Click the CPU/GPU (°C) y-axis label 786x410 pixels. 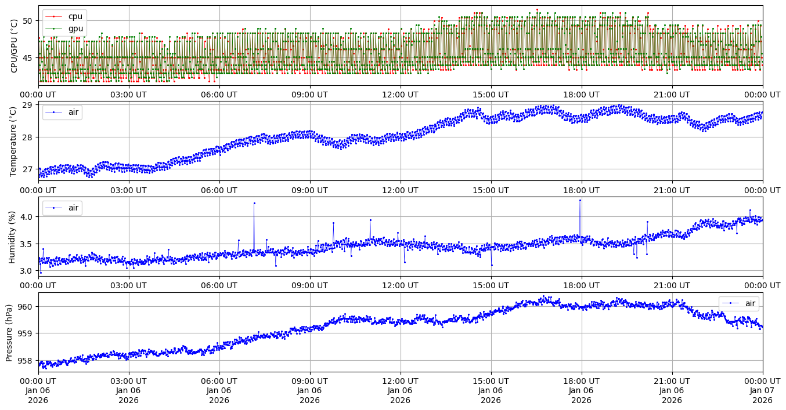14,46
